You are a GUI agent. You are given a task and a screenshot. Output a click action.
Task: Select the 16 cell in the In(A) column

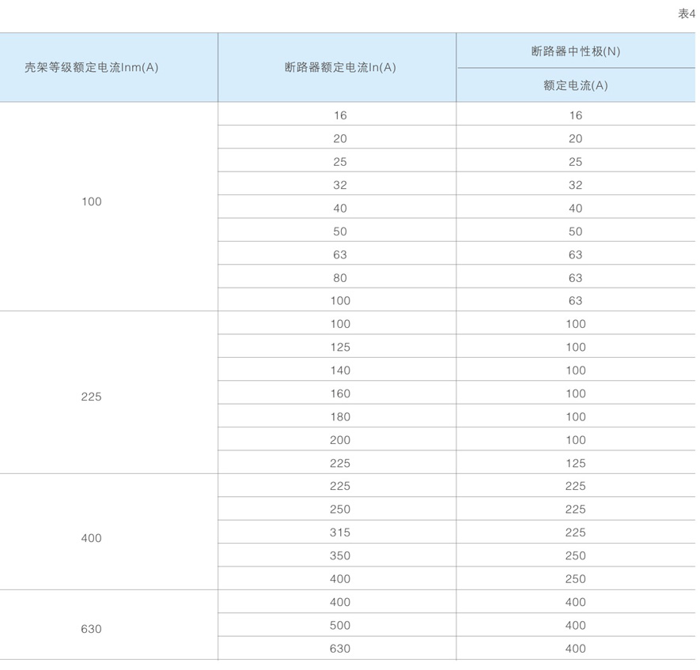point(340,115)
